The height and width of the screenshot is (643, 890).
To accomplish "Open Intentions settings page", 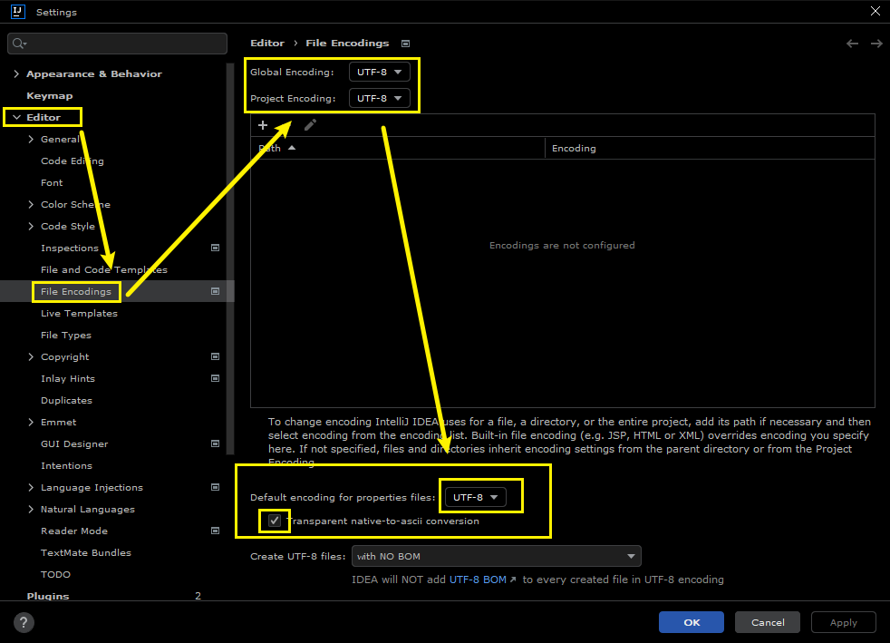I will click(x=66, y=466).
